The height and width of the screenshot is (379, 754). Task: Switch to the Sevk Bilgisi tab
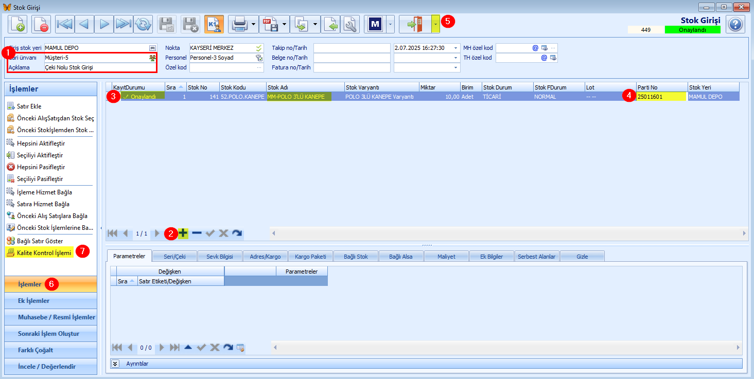(220, 256)
